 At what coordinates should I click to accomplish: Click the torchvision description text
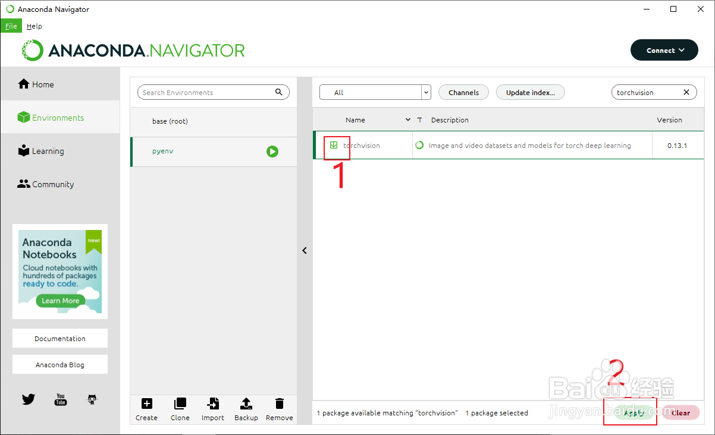pos(529,146)
